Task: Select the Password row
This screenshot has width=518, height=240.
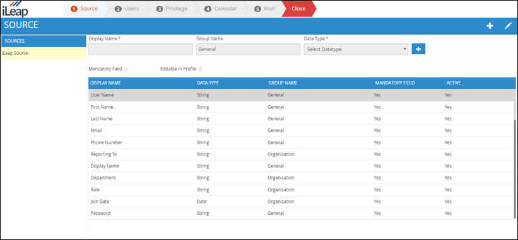Action: coord(302,214)
